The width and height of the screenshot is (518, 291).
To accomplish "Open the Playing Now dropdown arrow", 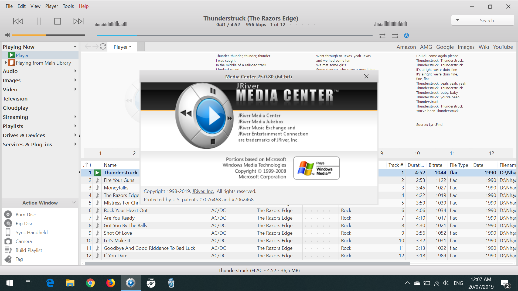I will (75, 47).
